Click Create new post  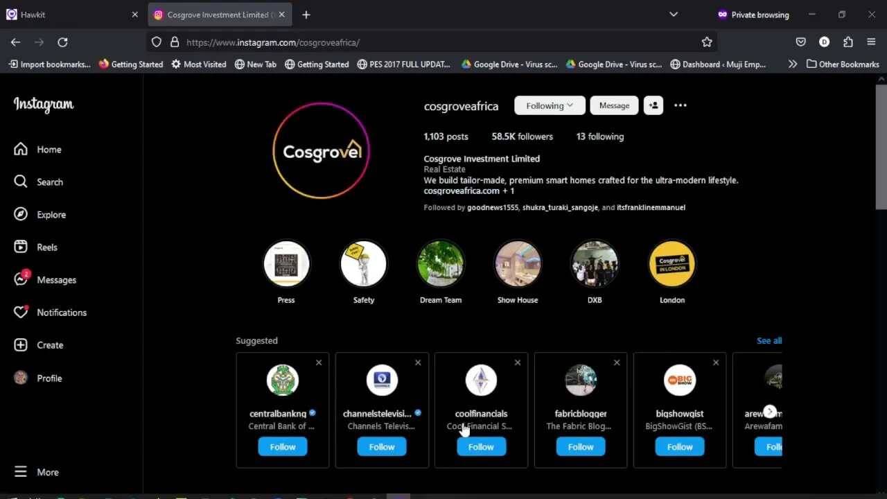pos(39,344)
